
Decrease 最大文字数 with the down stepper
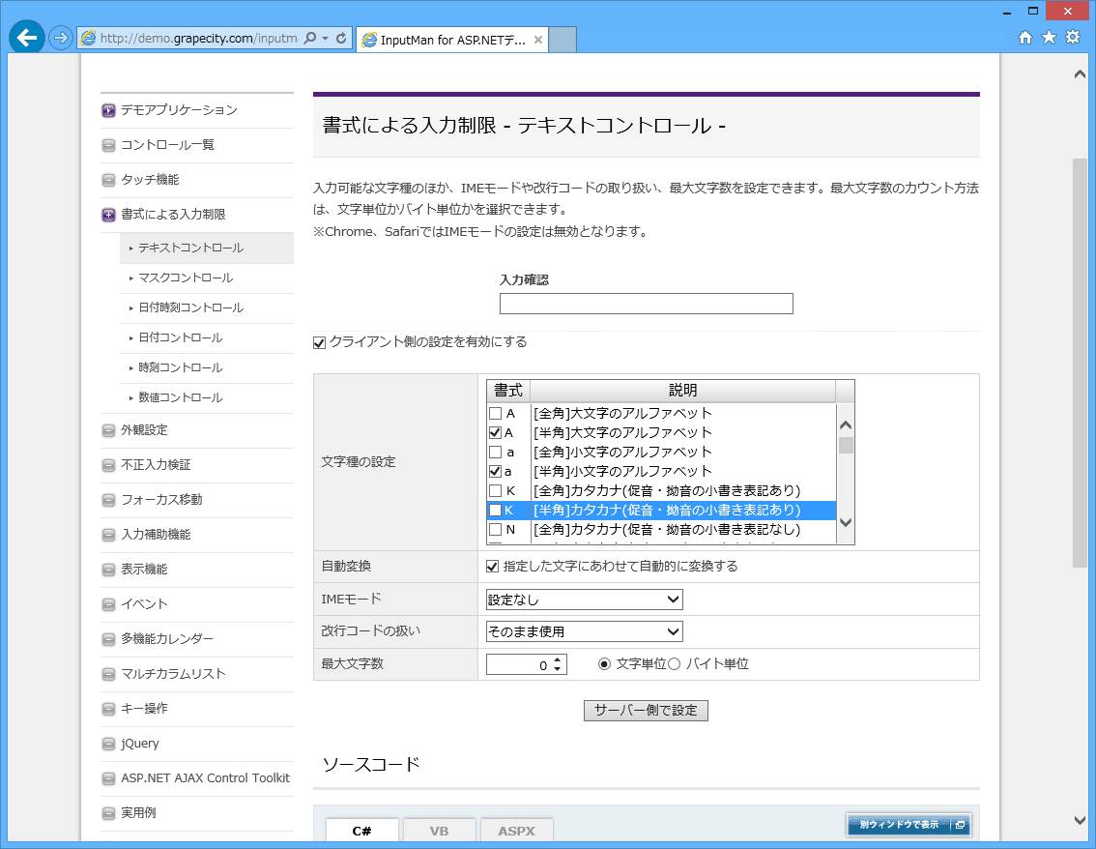pyautogui.click(x=557, y=669)
